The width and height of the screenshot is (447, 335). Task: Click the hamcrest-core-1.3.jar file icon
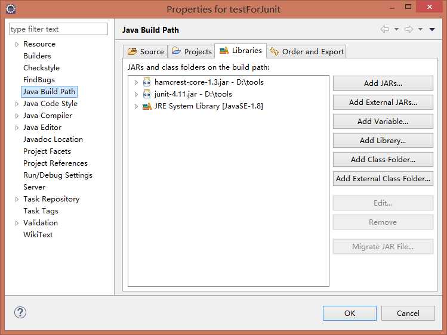147,82
